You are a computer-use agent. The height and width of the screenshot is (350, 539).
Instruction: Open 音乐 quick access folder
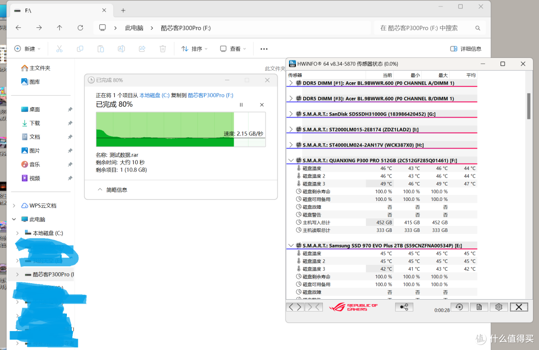pos(30,164)
